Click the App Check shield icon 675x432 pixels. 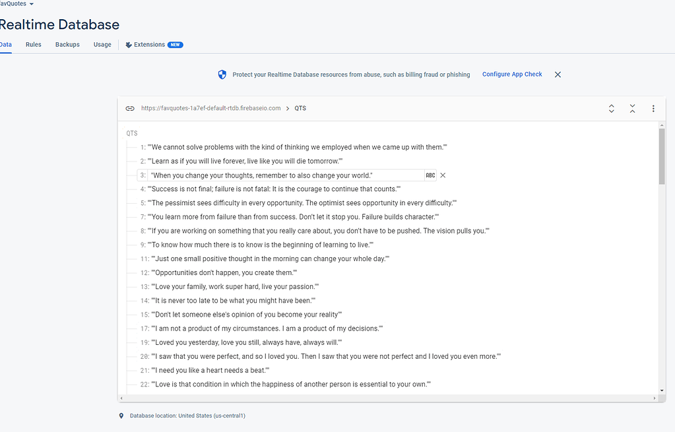pos(222,74)
